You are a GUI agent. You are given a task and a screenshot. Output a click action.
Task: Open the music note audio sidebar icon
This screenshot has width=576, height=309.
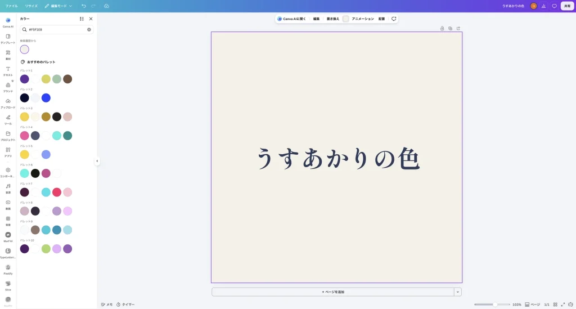(8, 188)
